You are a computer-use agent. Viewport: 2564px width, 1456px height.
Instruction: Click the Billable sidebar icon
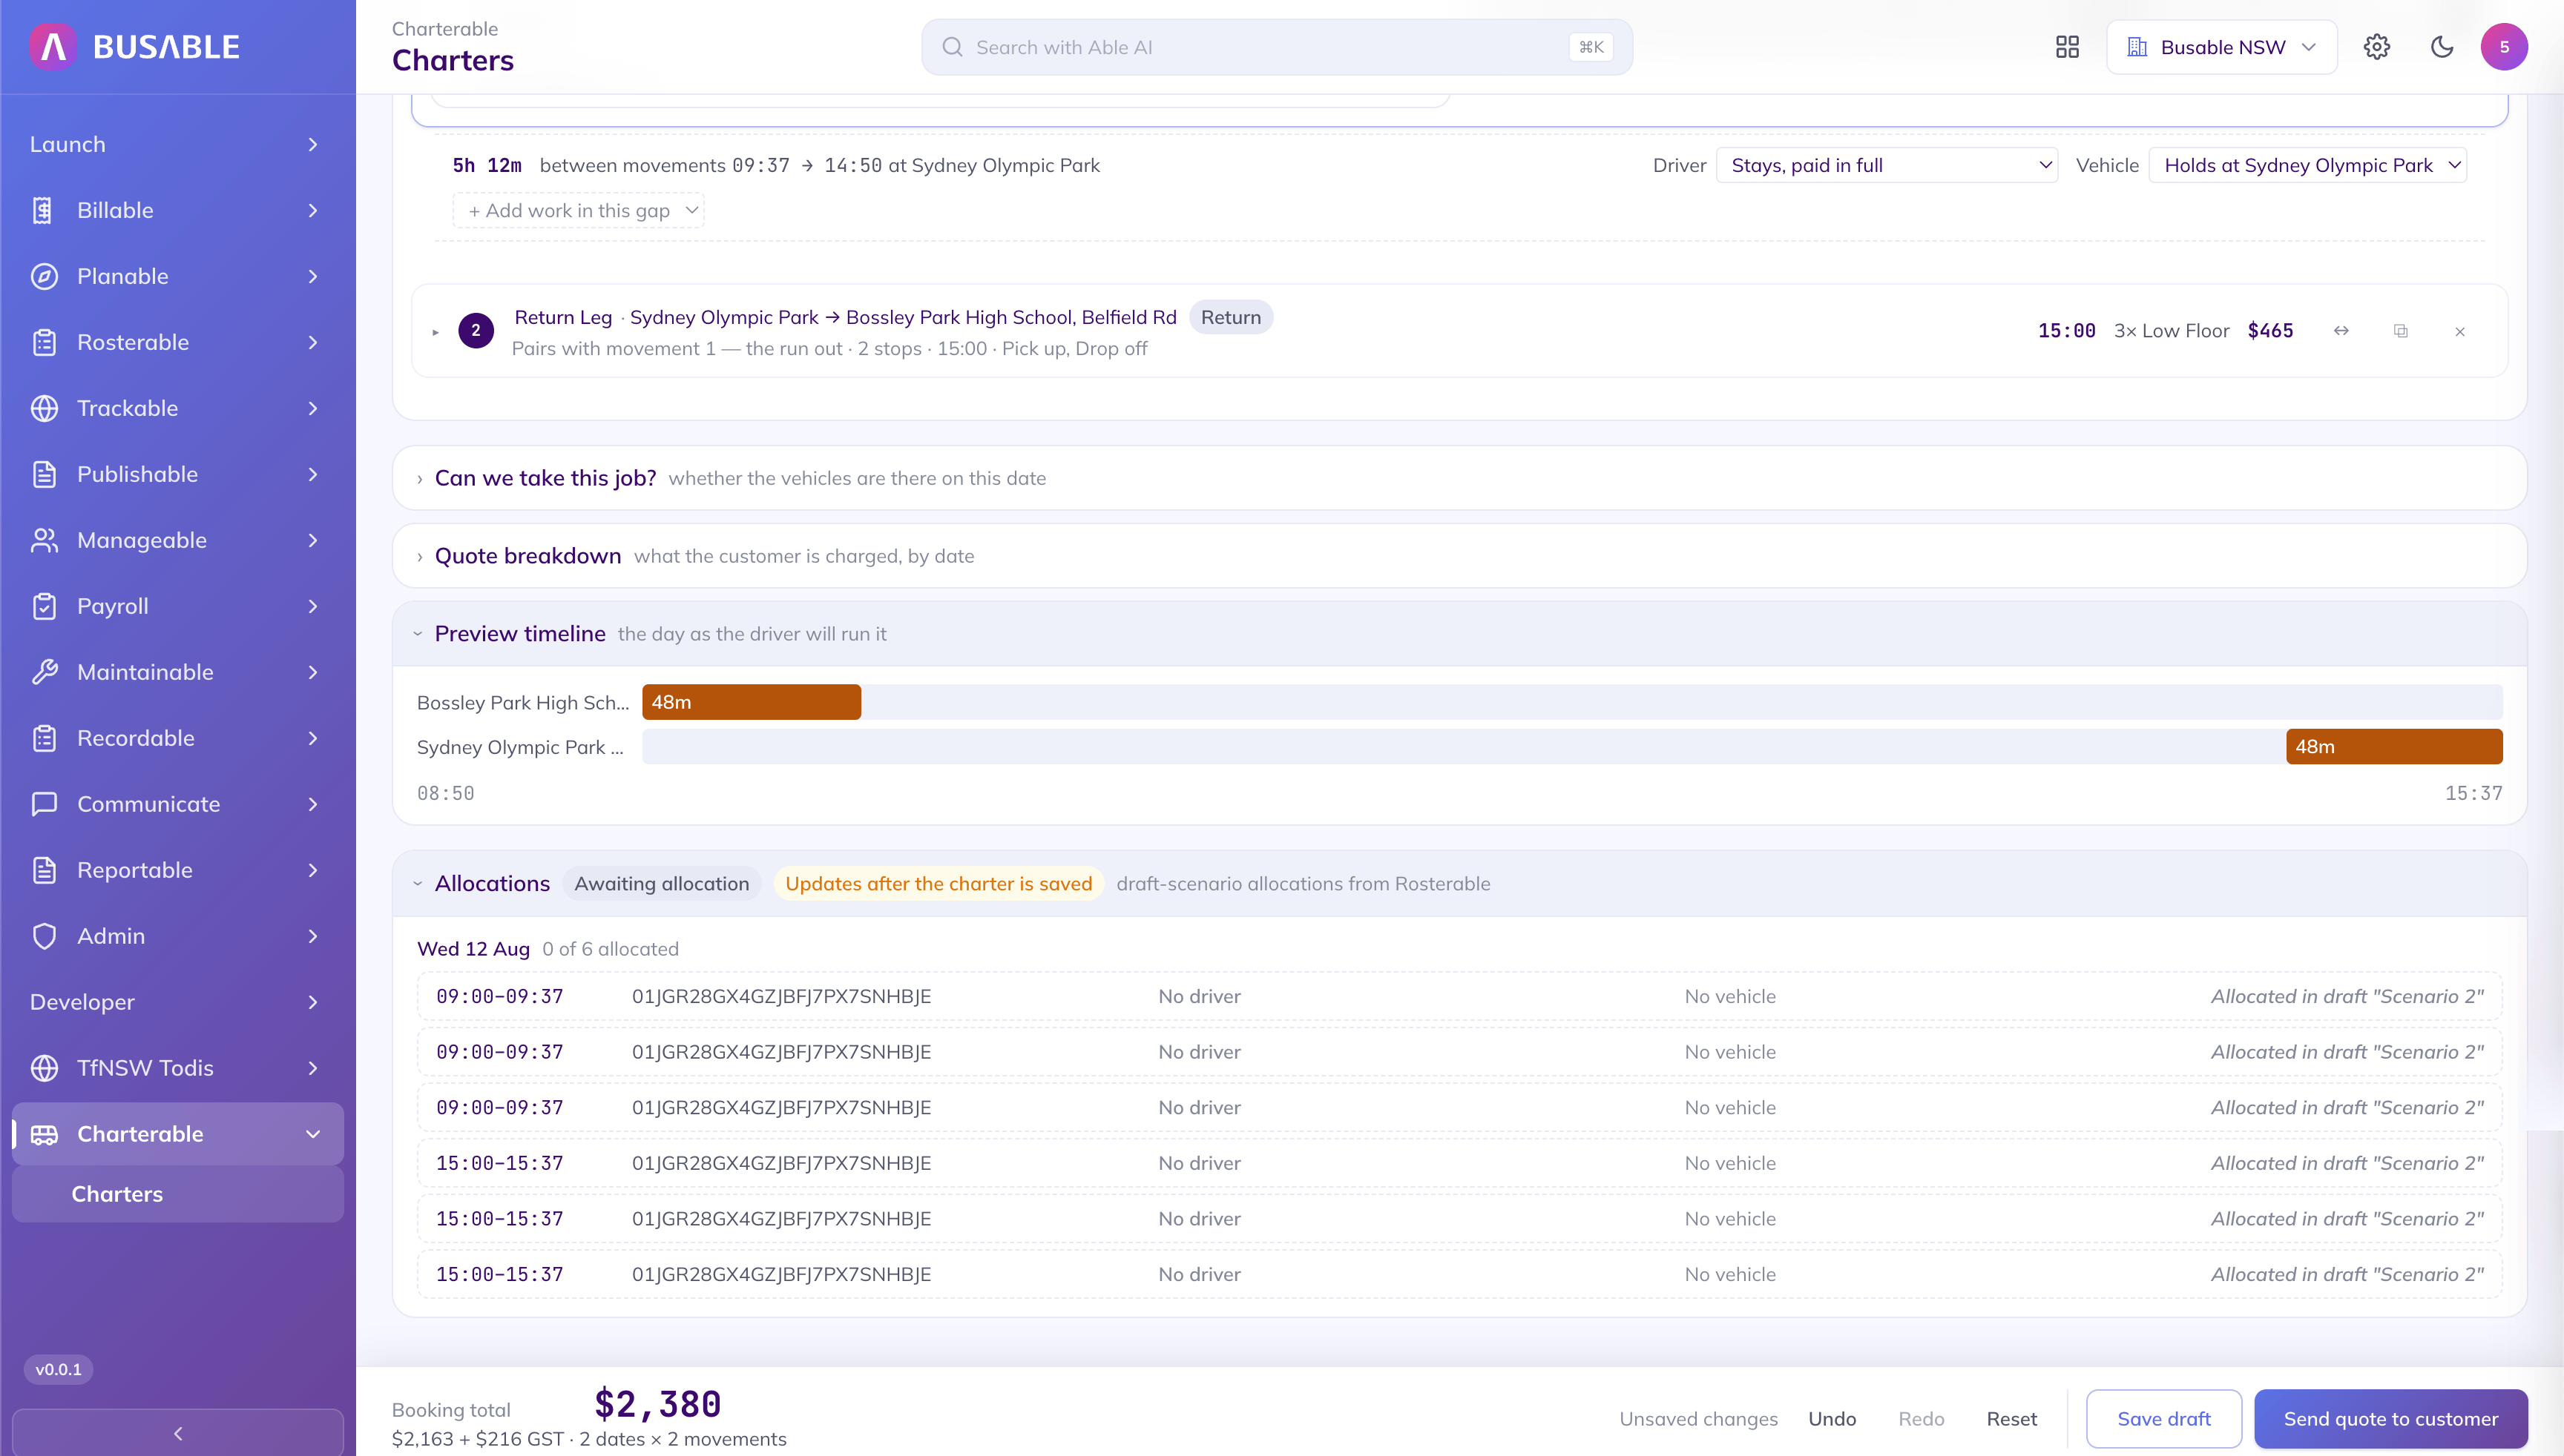[x=44, y=210]
